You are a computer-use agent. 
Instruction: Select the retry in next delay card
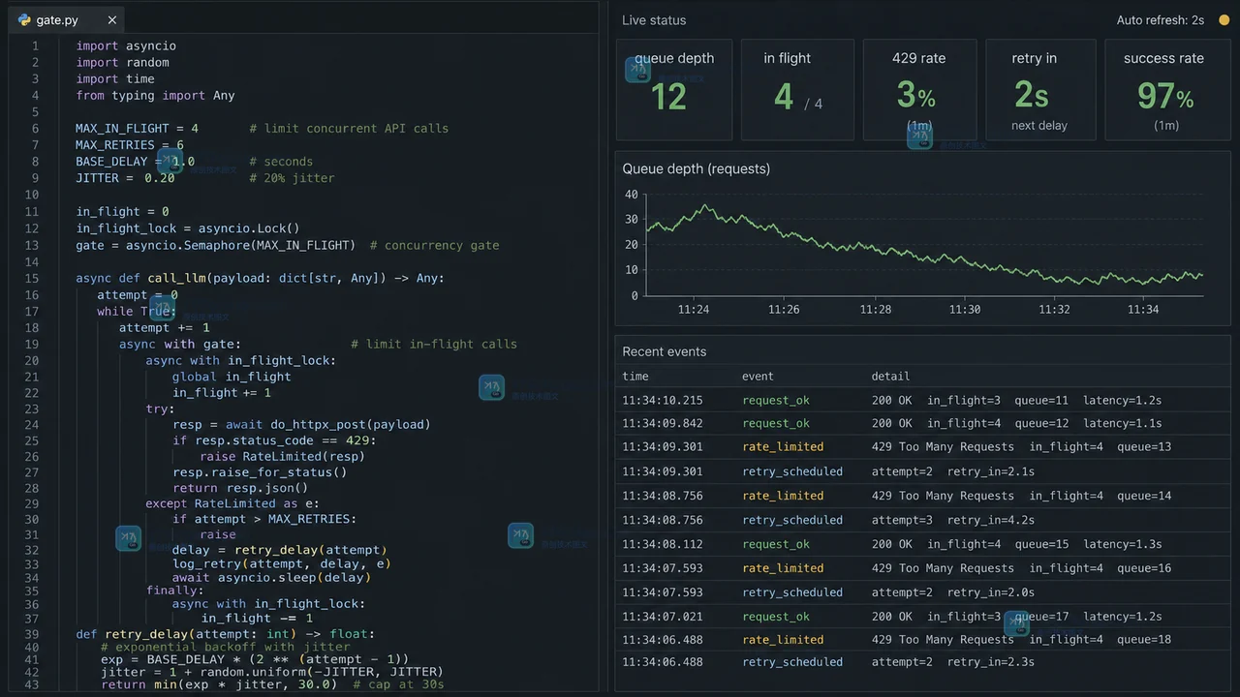(x=1039, y=90)
